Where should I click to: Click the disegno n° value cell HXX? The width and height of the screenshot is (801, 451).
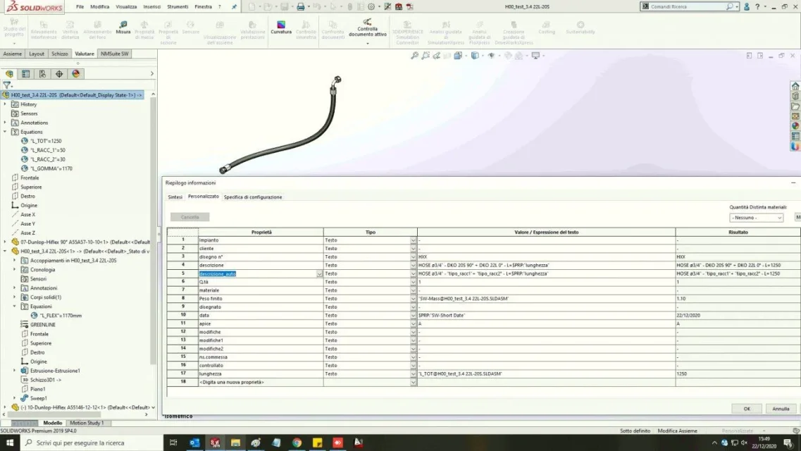[546, 257]
